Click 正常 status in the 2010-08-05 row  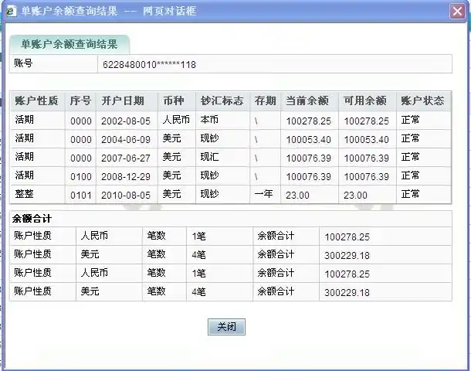(x=410, y=194)
